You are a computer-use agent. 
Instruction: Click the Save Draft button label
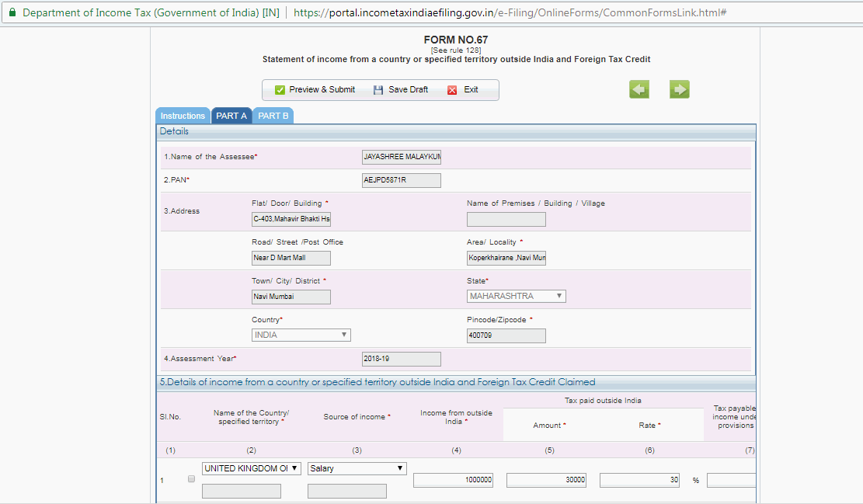(x=408, y=90)
